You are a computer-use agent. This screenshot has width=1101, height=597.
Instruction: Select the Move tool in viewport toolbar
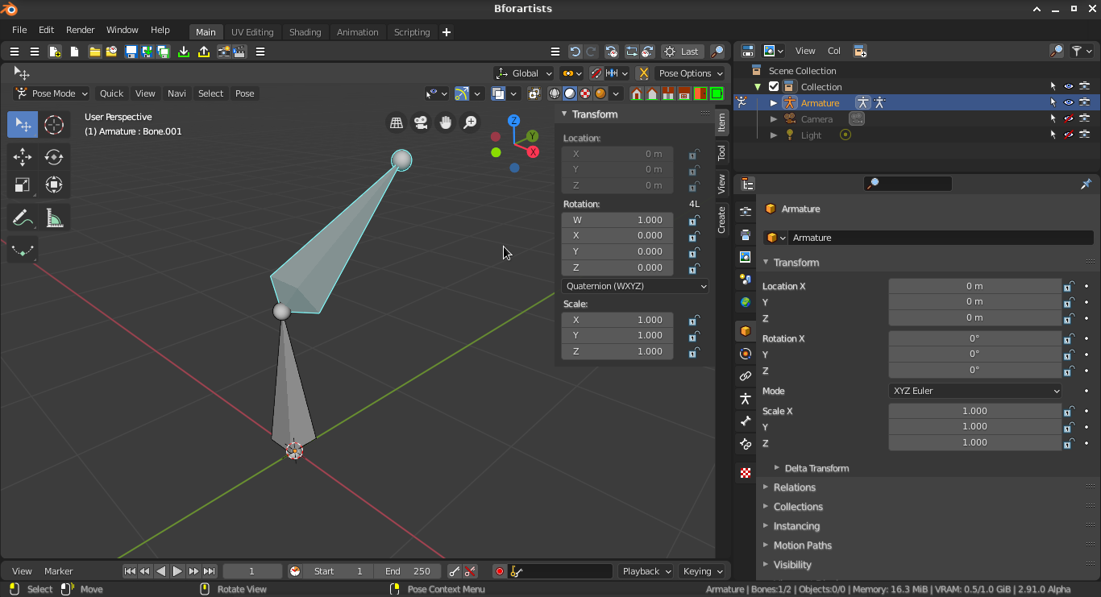pos(23,157)
